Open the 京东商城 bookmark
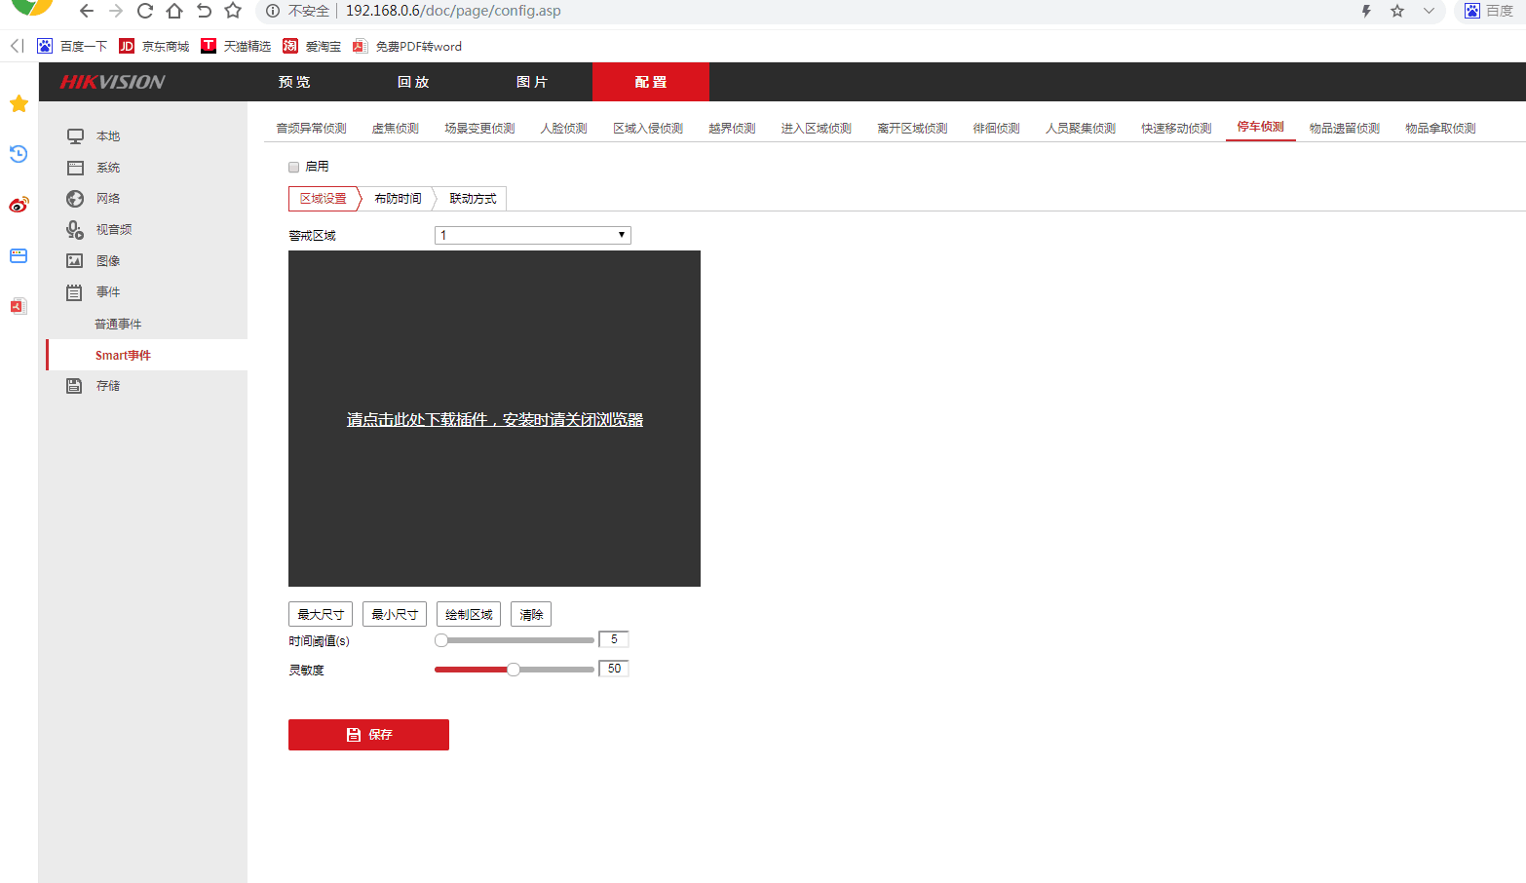Screen dimensions: 1526x883 154,46
